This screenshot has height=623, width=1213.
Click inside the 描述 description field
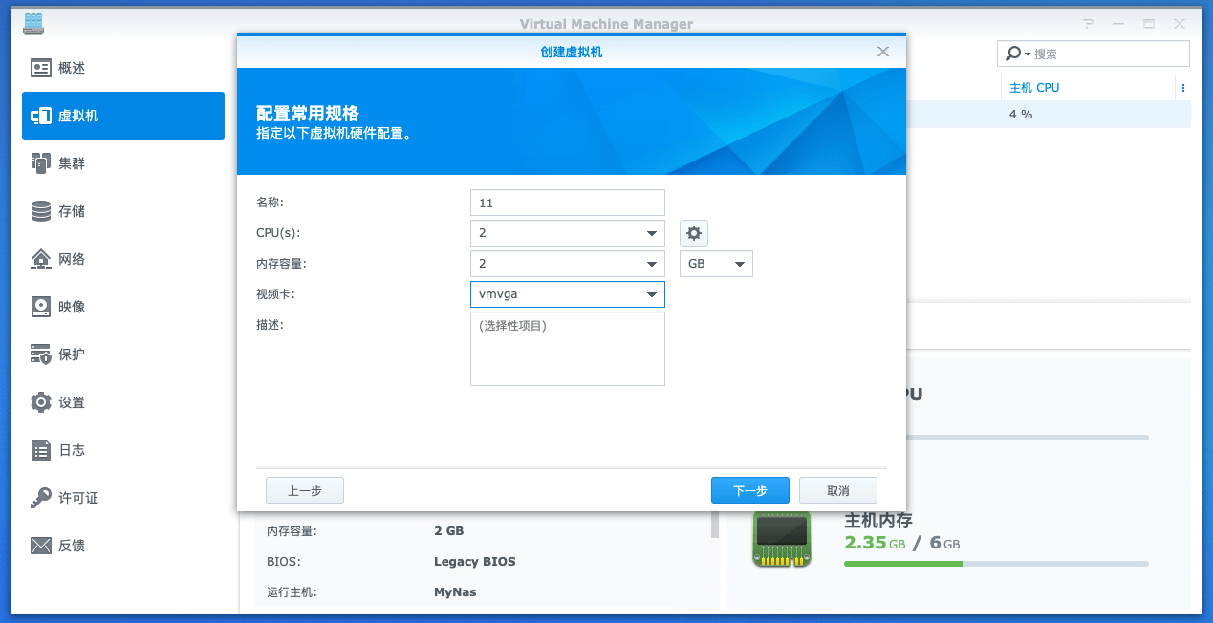tap(567, 349)
